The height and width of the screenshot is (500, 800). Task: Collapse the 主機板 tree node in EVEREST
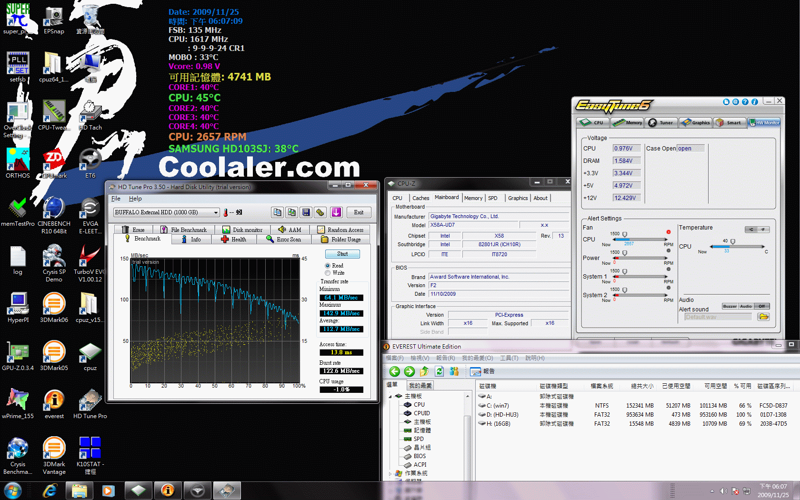(390, 396)
